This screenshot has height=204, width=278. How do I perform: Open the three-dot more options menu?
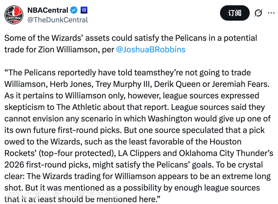271,13
